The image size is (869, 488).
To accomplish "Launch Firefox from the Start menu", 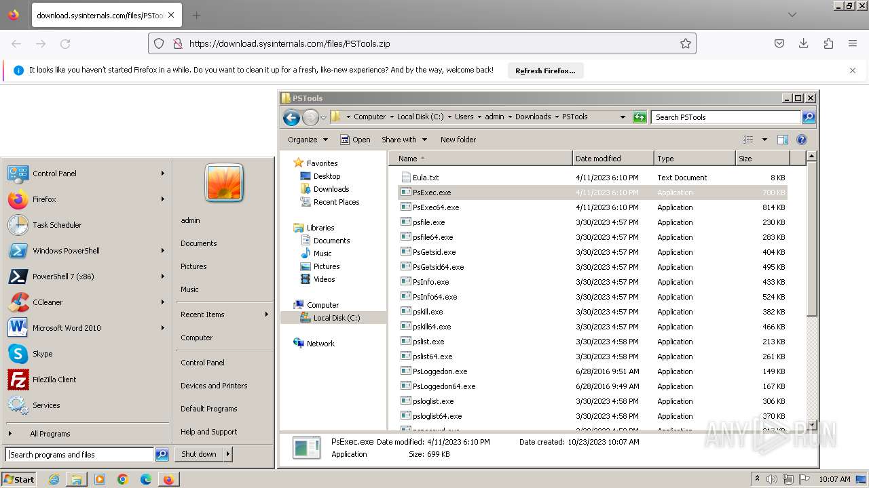I will click(86, 199).
